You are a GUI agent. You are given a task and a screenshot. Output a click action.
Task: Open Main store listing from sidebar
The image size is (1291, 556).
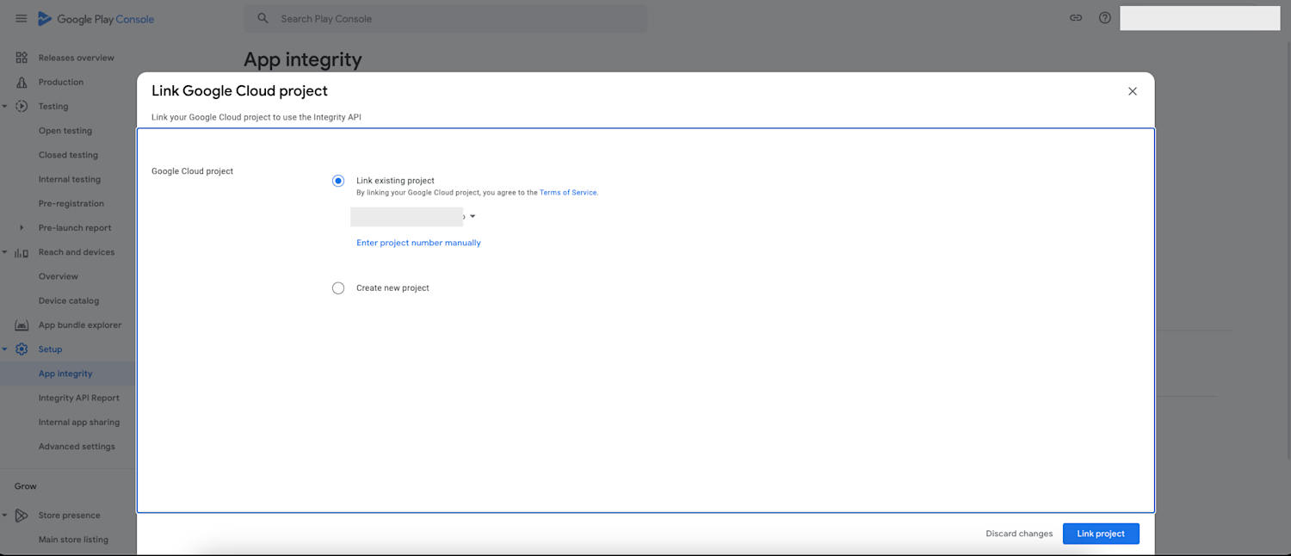[73, 539]
